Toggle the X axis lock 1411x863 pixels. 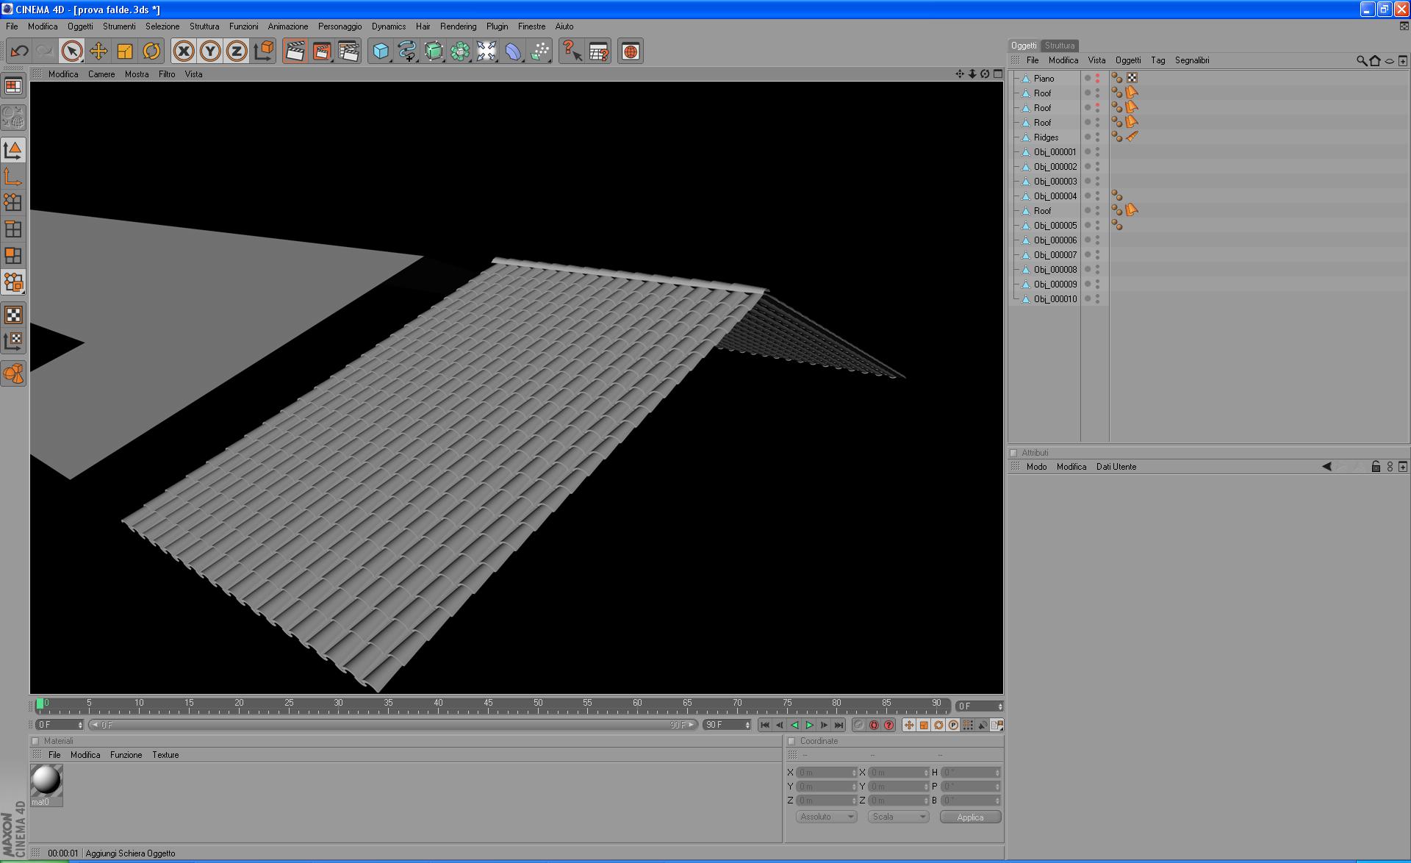184,51
